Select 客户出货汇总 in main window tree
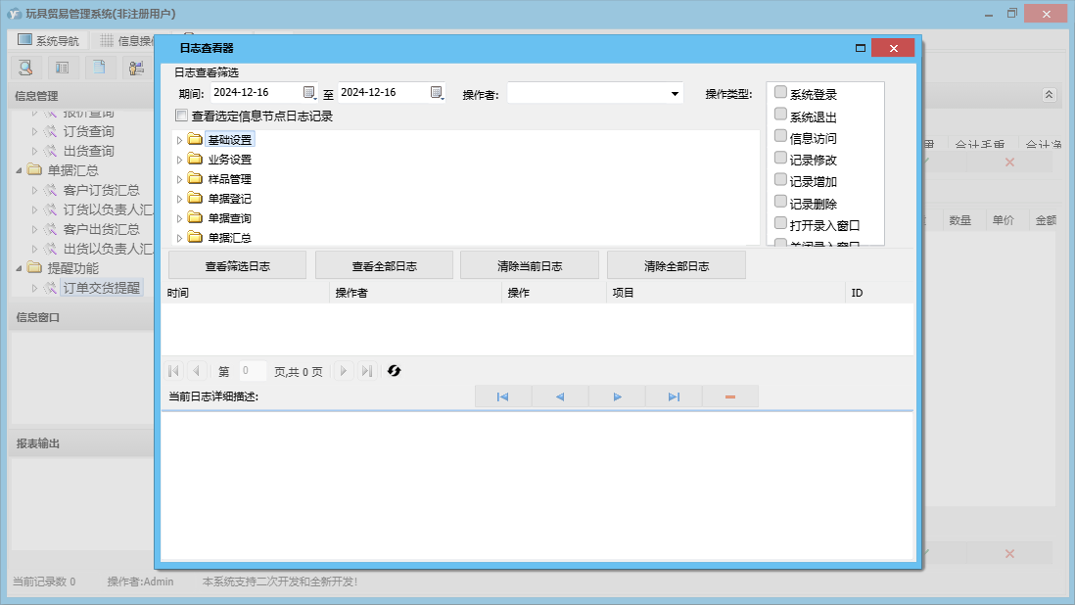This screenshot has height=605, width=1075. 102,229
